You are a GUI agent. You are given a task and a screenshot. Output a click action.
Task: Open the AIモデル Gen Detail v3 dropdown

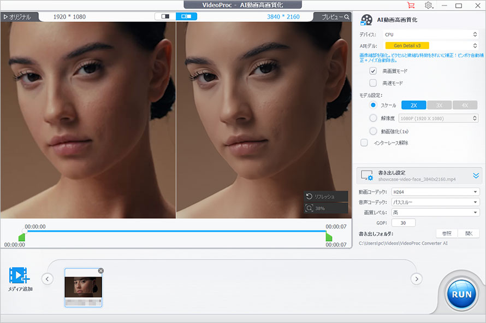click(x=431, y=46)
